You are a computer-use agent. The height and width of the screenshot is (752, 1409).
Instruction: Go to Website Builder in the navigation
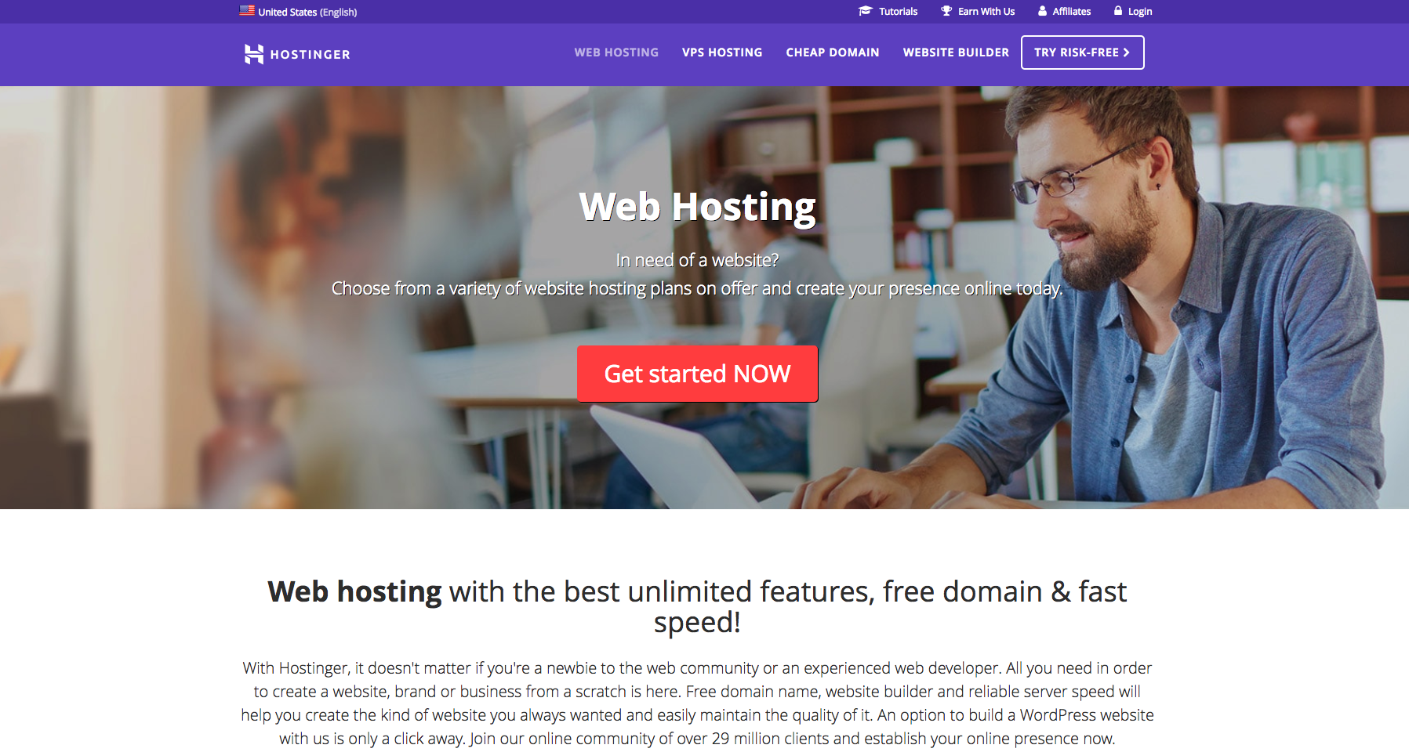coord(956,52)
